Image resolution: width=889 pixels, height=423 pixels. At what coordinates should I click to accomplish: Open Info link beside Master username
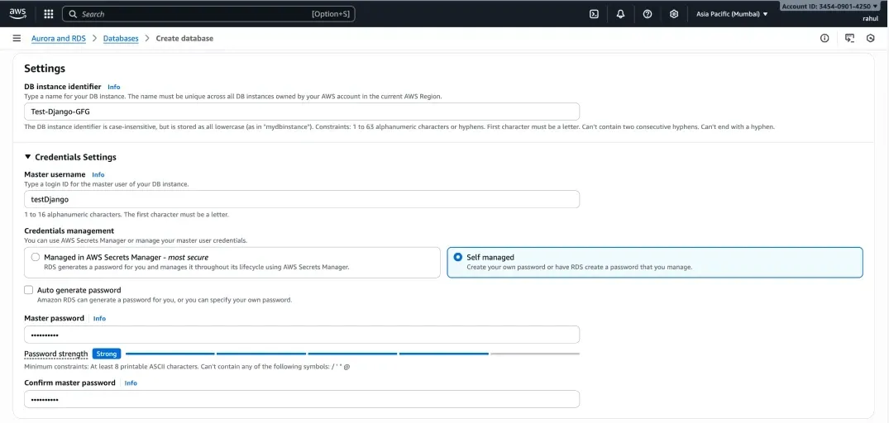click(x=98, y=175)
